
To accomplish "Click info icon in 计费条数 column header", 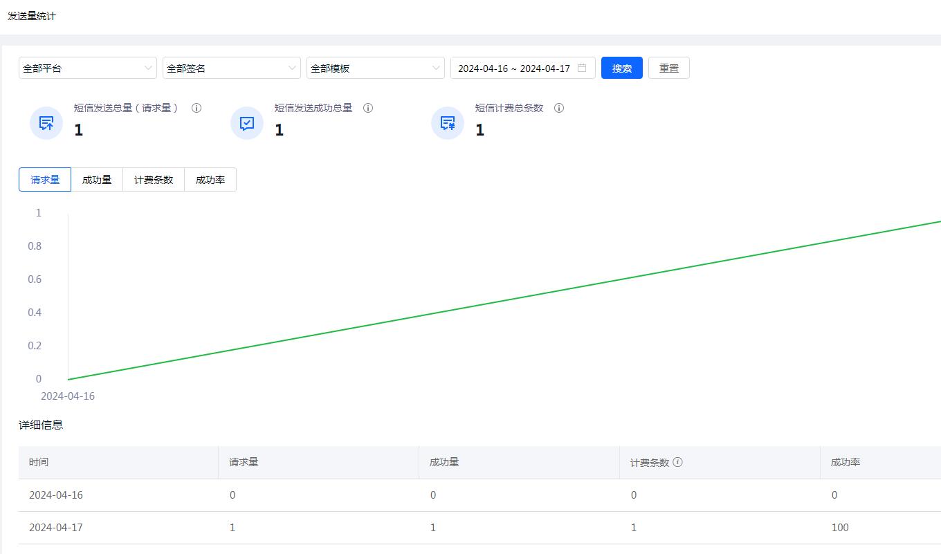I will pyautogui.click(x=677, y=462).
